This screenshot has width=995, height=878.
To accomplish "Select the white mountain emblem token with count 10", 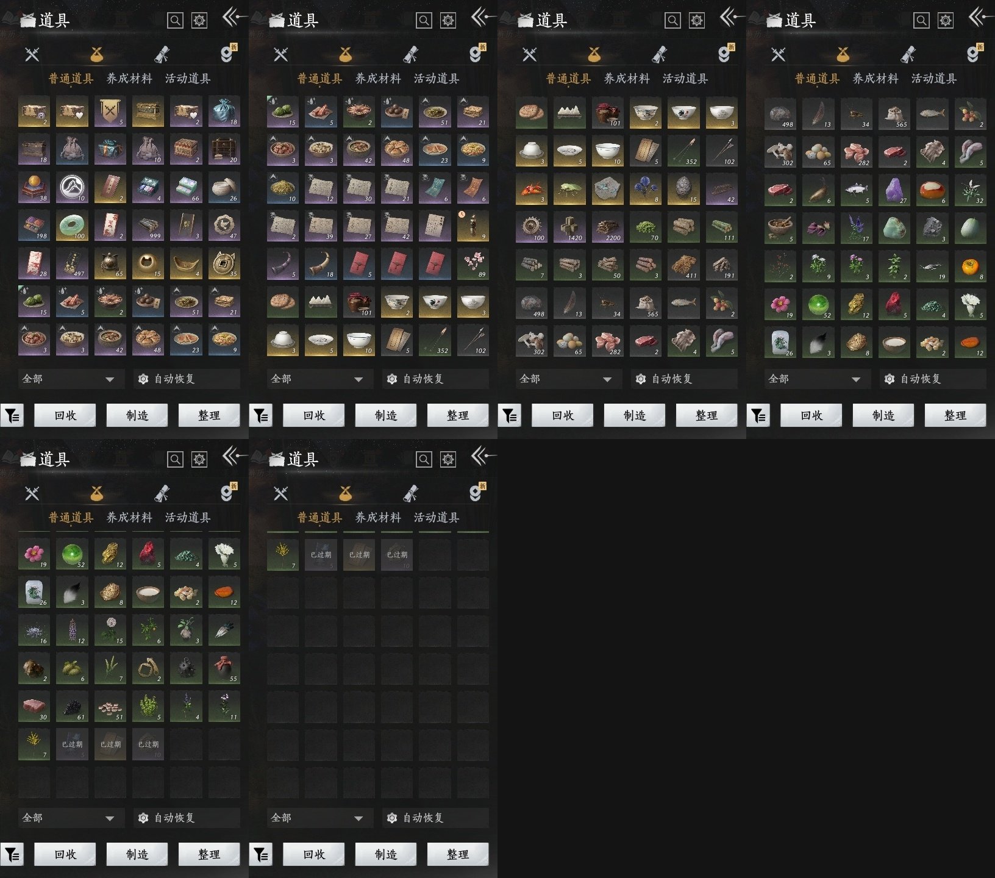I will click(x=72, y=188).
